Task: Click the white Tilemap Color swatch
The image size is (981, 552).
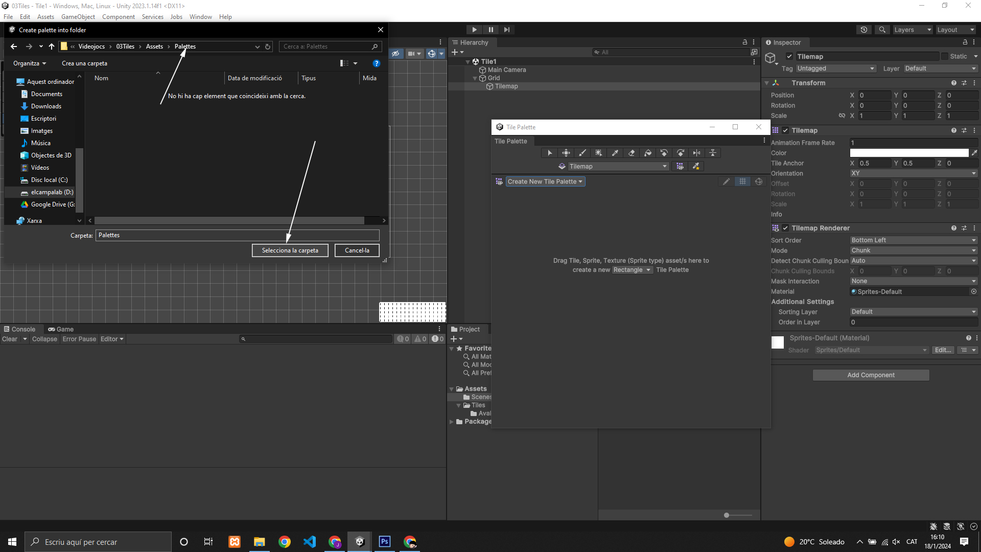Action: pos(908,153)
